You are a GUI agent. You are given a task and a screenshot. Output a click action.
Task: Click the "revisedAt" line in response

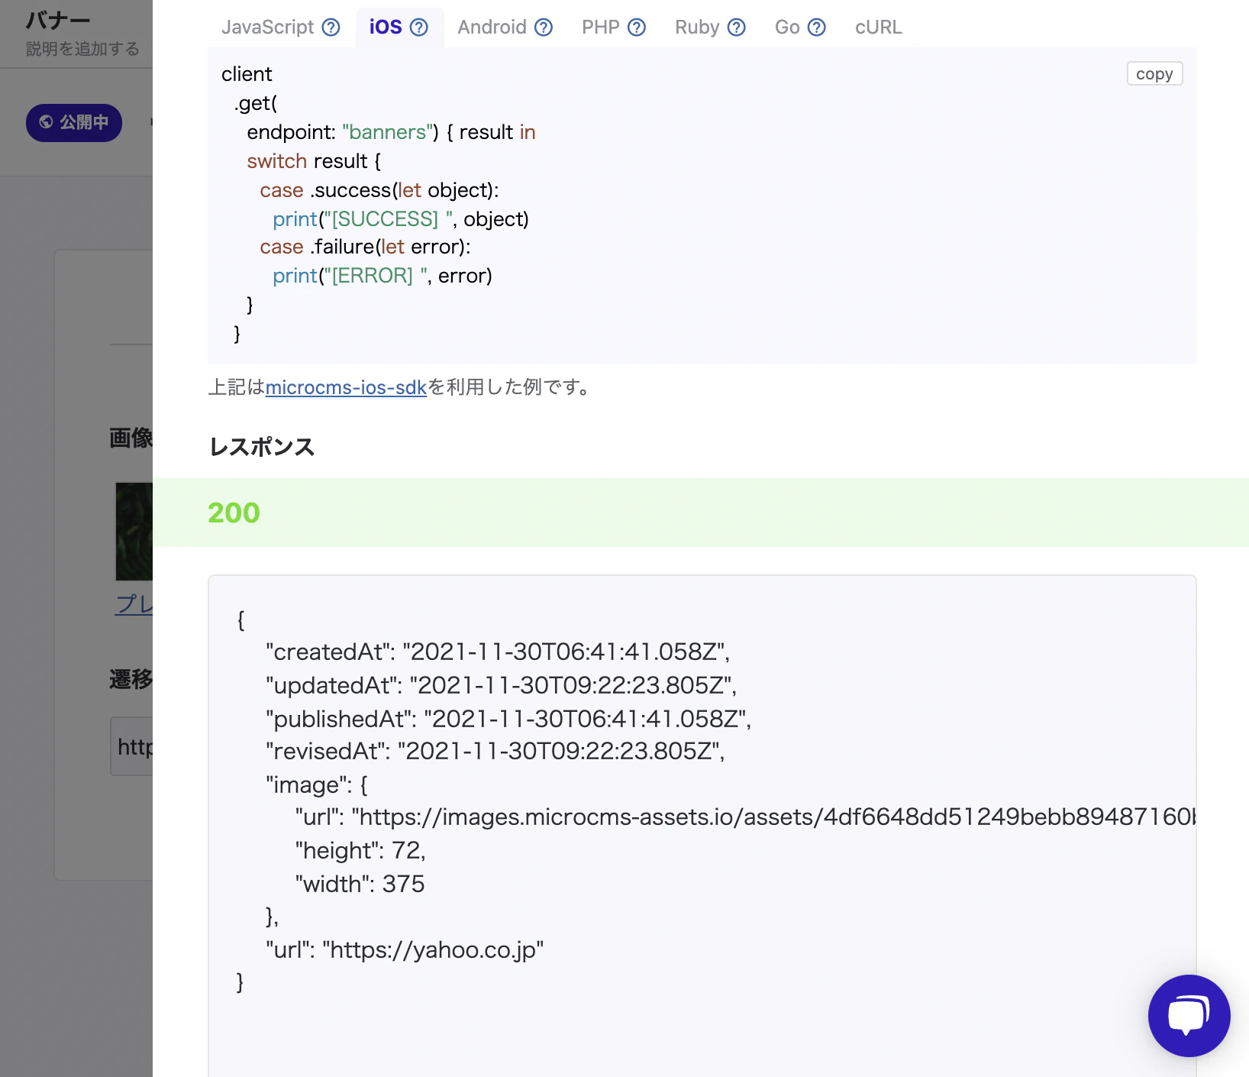click(x=495, y=751)
